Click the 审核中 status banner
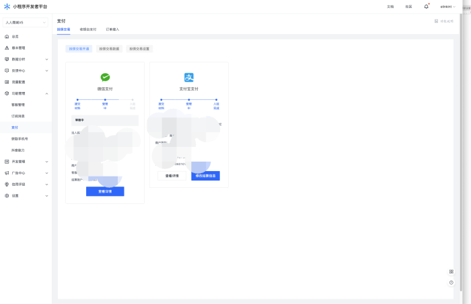 [x=105, y=120]
